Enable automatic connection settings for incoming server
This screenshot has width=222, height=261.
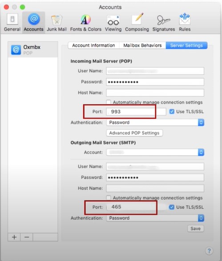109,102
